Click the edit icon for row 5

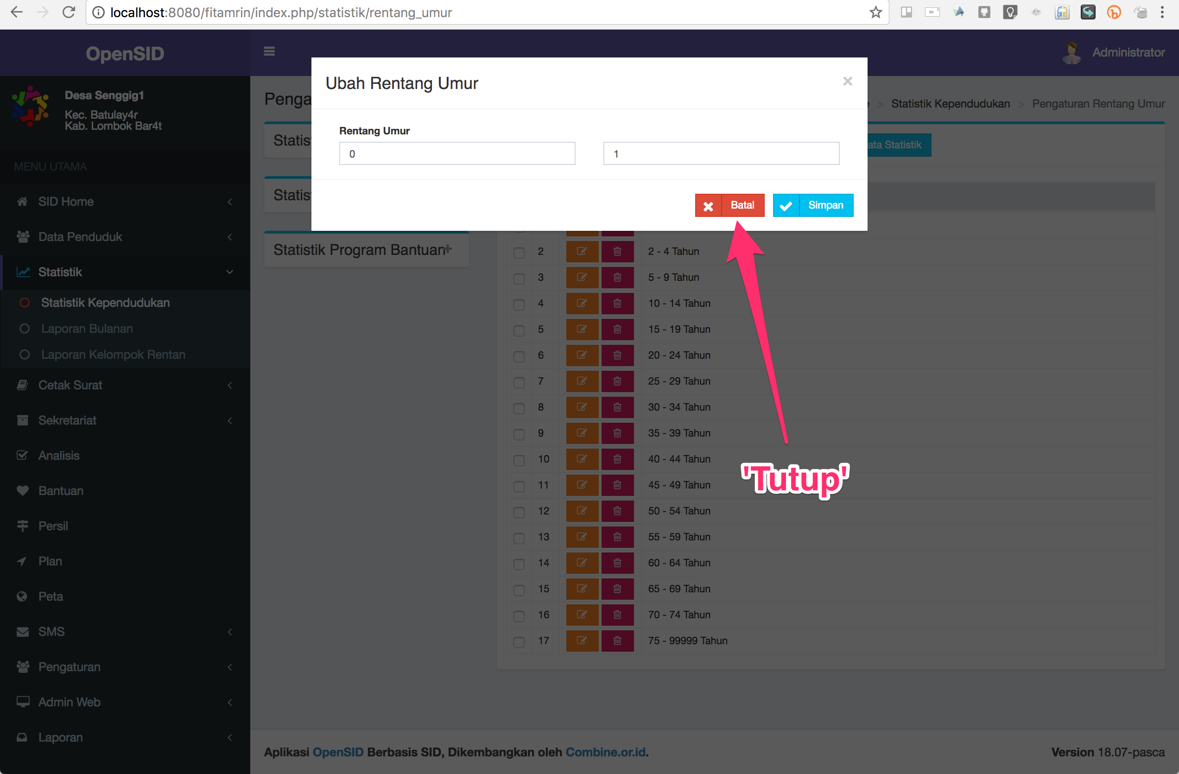(x=582, y=329)
